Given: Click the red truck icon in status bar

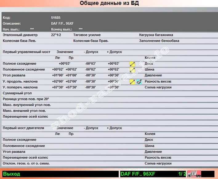Looking at the screenshot, I should tap(194, 174).
